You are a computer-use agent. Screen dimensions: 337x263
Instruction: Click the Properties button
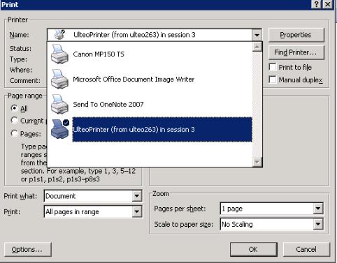point(296,35)
